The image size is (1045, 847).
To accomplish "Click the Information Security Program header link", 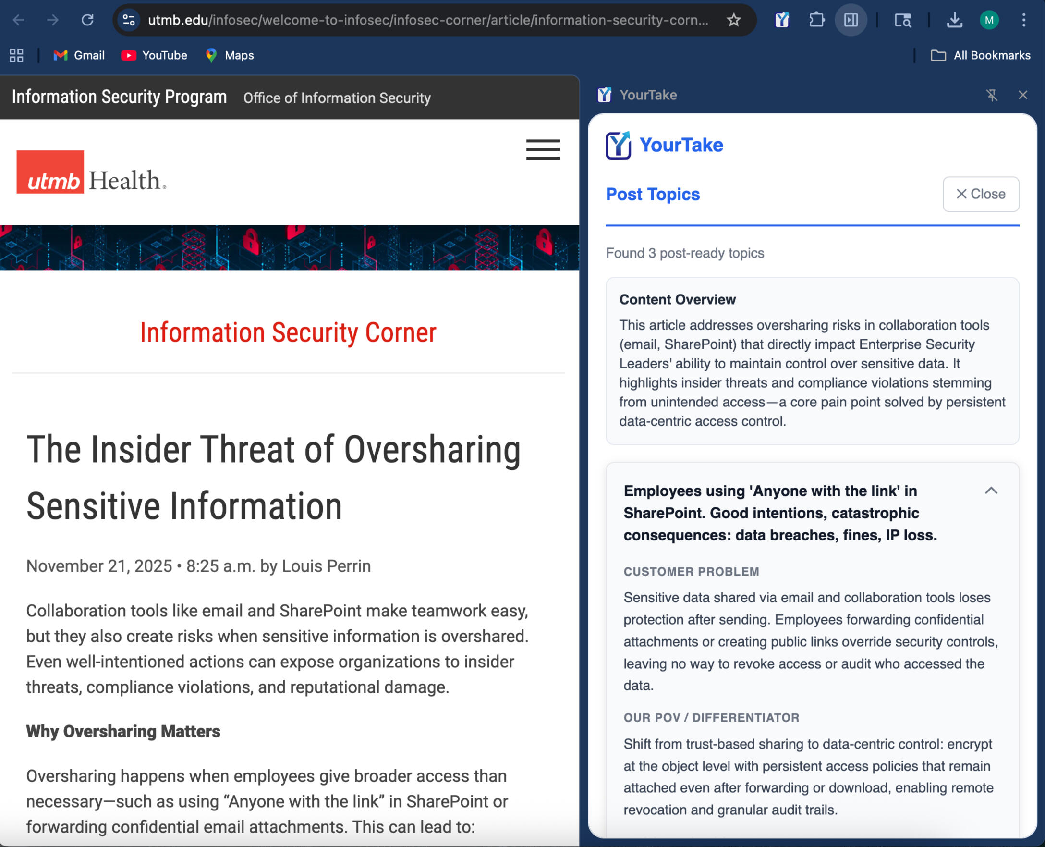I will [120, 97].
